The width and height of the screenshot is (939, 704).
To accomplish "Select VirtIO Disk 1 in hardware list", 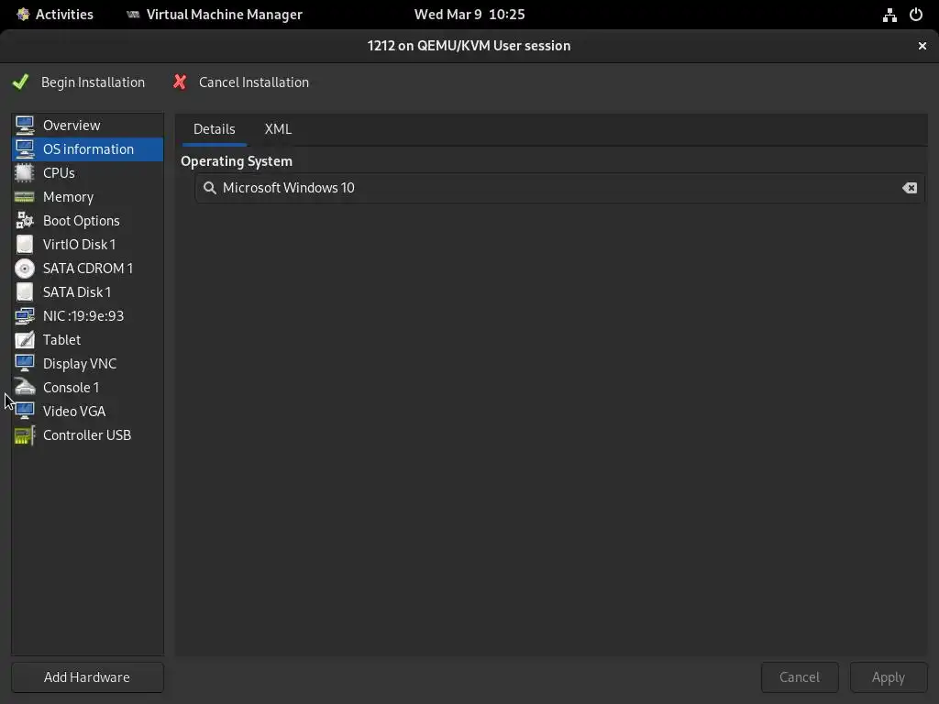I will (x=79, y=245).
